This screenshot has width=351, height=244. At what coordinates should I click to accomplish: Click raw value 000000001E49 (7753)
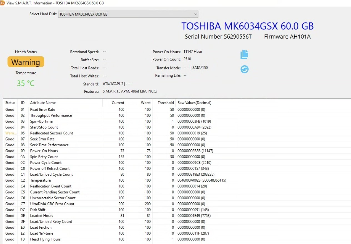195,216
